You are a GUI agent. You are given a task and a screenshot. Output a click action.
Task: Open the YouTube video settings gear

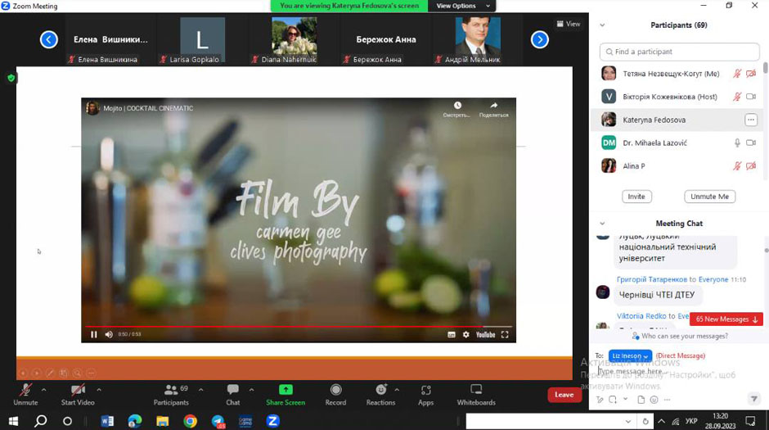(466, 334)
